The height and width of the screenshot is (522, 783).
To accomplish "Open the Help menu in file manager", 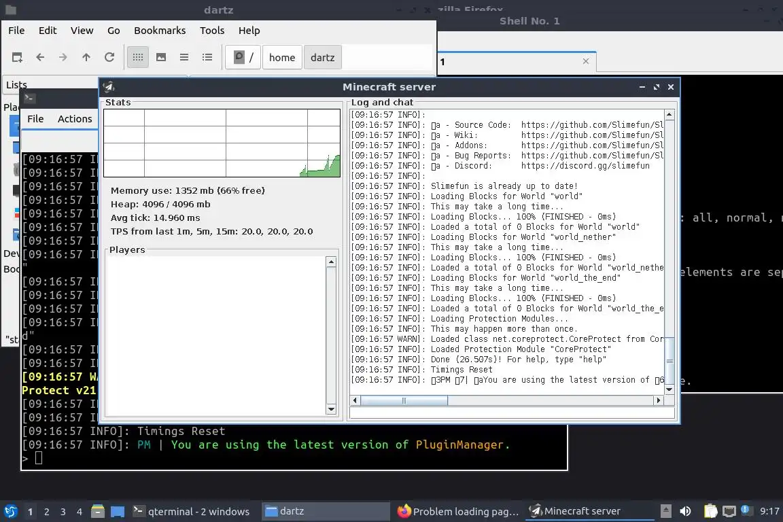I will [x=249, y=31].
